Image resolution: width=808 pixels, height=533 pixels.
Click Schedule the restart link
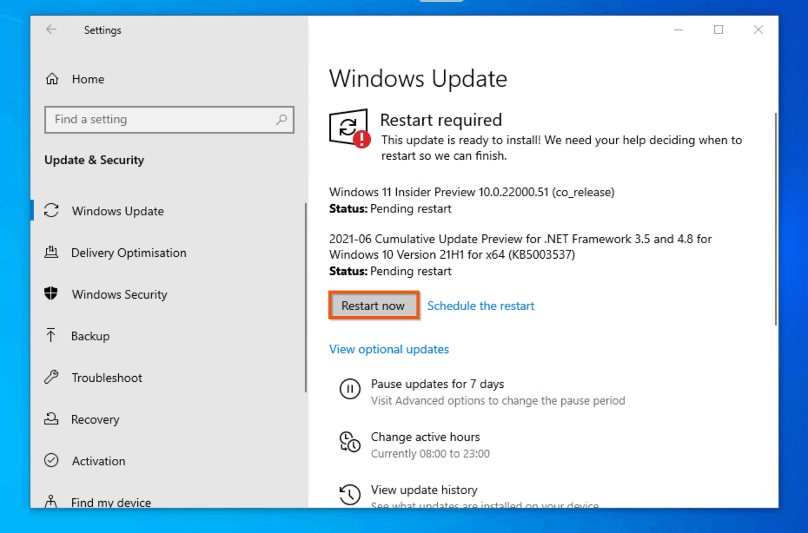(x=481, y=306)
